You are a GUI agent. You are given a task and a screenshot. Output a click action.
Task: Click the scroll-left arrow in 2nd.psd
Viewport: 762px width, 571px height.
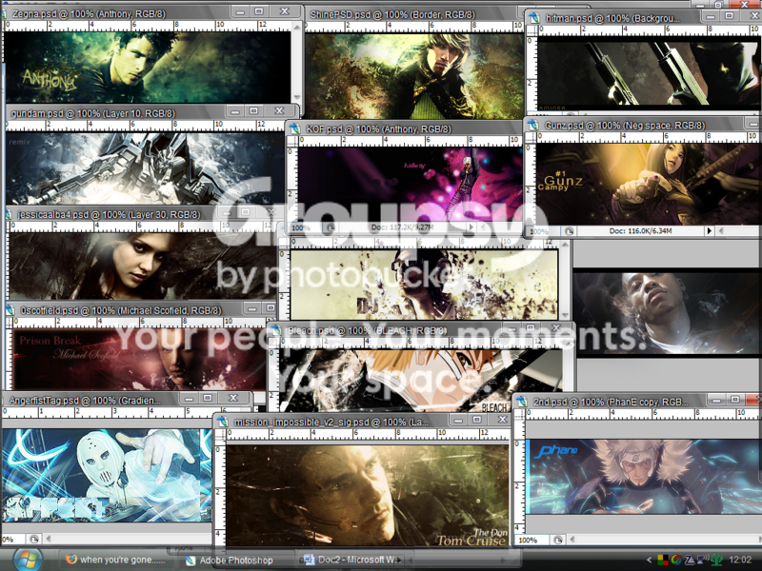[x=572, y=540]
